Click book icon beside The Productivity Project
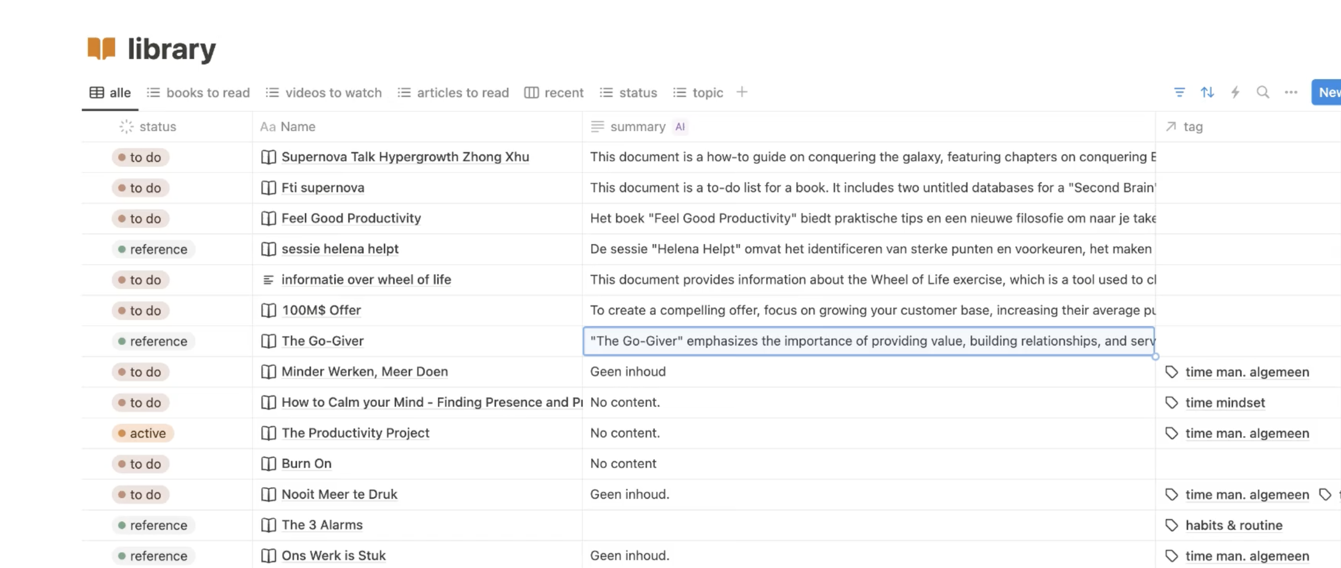 [x=268, y=433]
